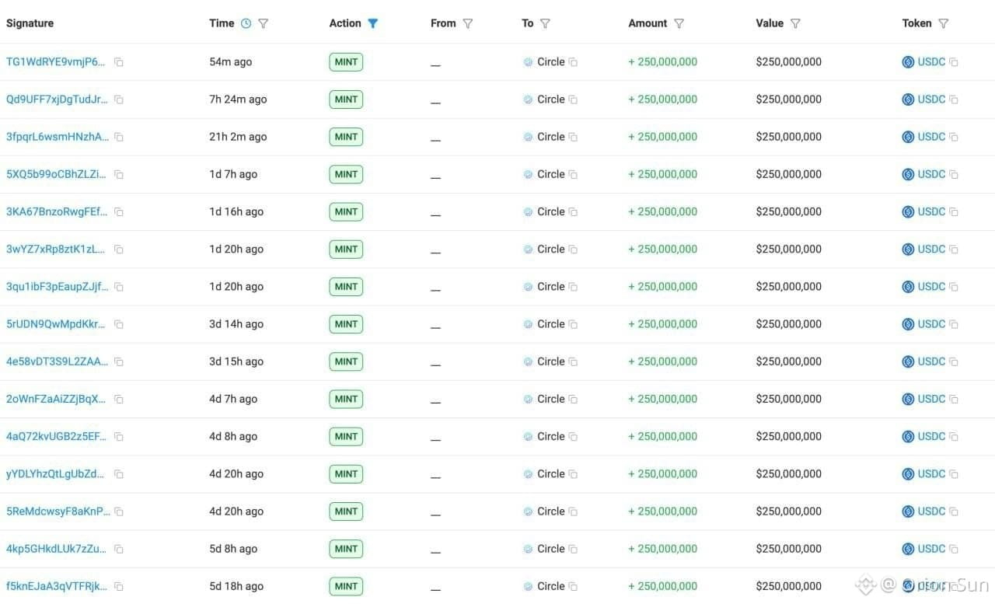The image size is (995, 604).
Task: Copy the signature starting with 3fpqrL6wsmHNzhA
Action: pyautogui.click(x=119, y=137)
